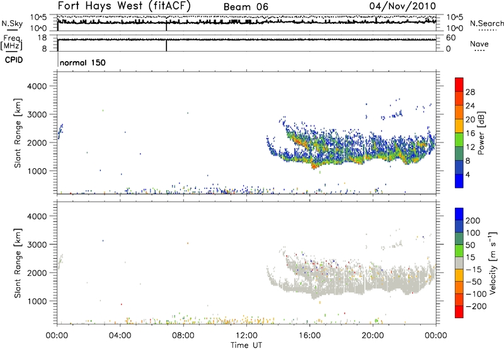The height and width of the screenshot is (349, 504).
Task: Click the gray -15 to 15 velocity color band
Action: tap(459, 263)
